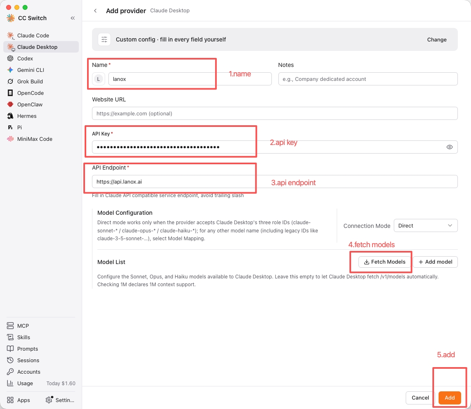Viewport: 471px width, 409px height.
Task: Toggle API key visibility eye icon
Action: pyautogui.click(x=449, y=147)
